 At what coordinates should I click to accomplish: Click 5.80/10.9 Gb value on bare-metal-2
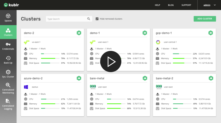click(205, 104)
